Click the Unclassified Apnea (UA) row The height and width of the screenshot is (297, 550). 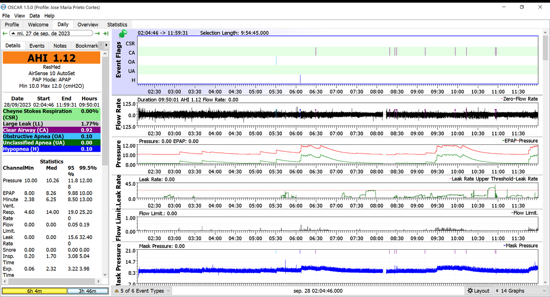52,143
